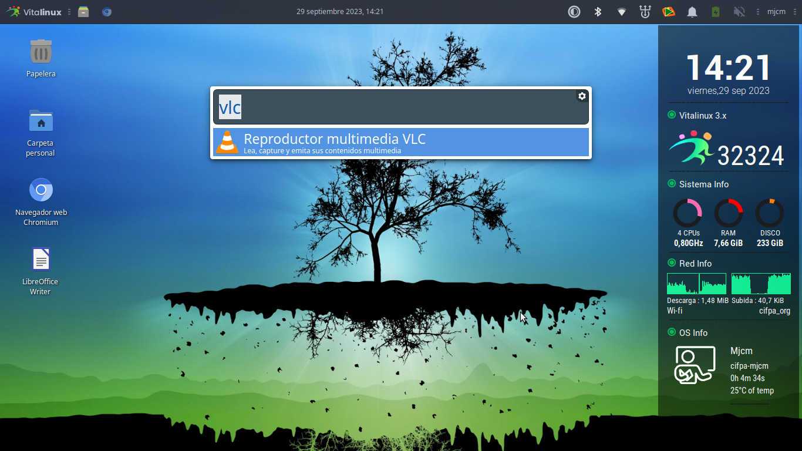Click the '0,80GHz' CPU value
This screenshot has width=802, height=451.
pos(688,243)
